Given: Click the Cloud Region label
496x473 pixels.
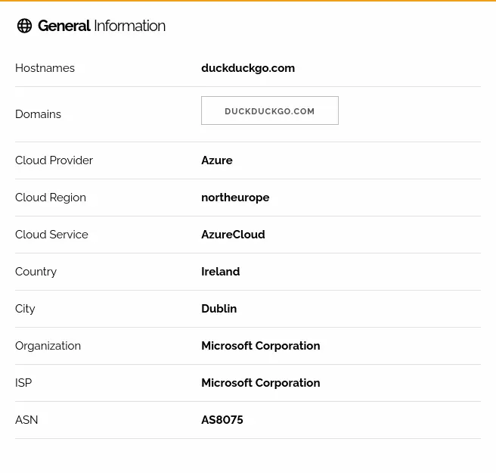Looking at the screenshot, I should 51,198.
